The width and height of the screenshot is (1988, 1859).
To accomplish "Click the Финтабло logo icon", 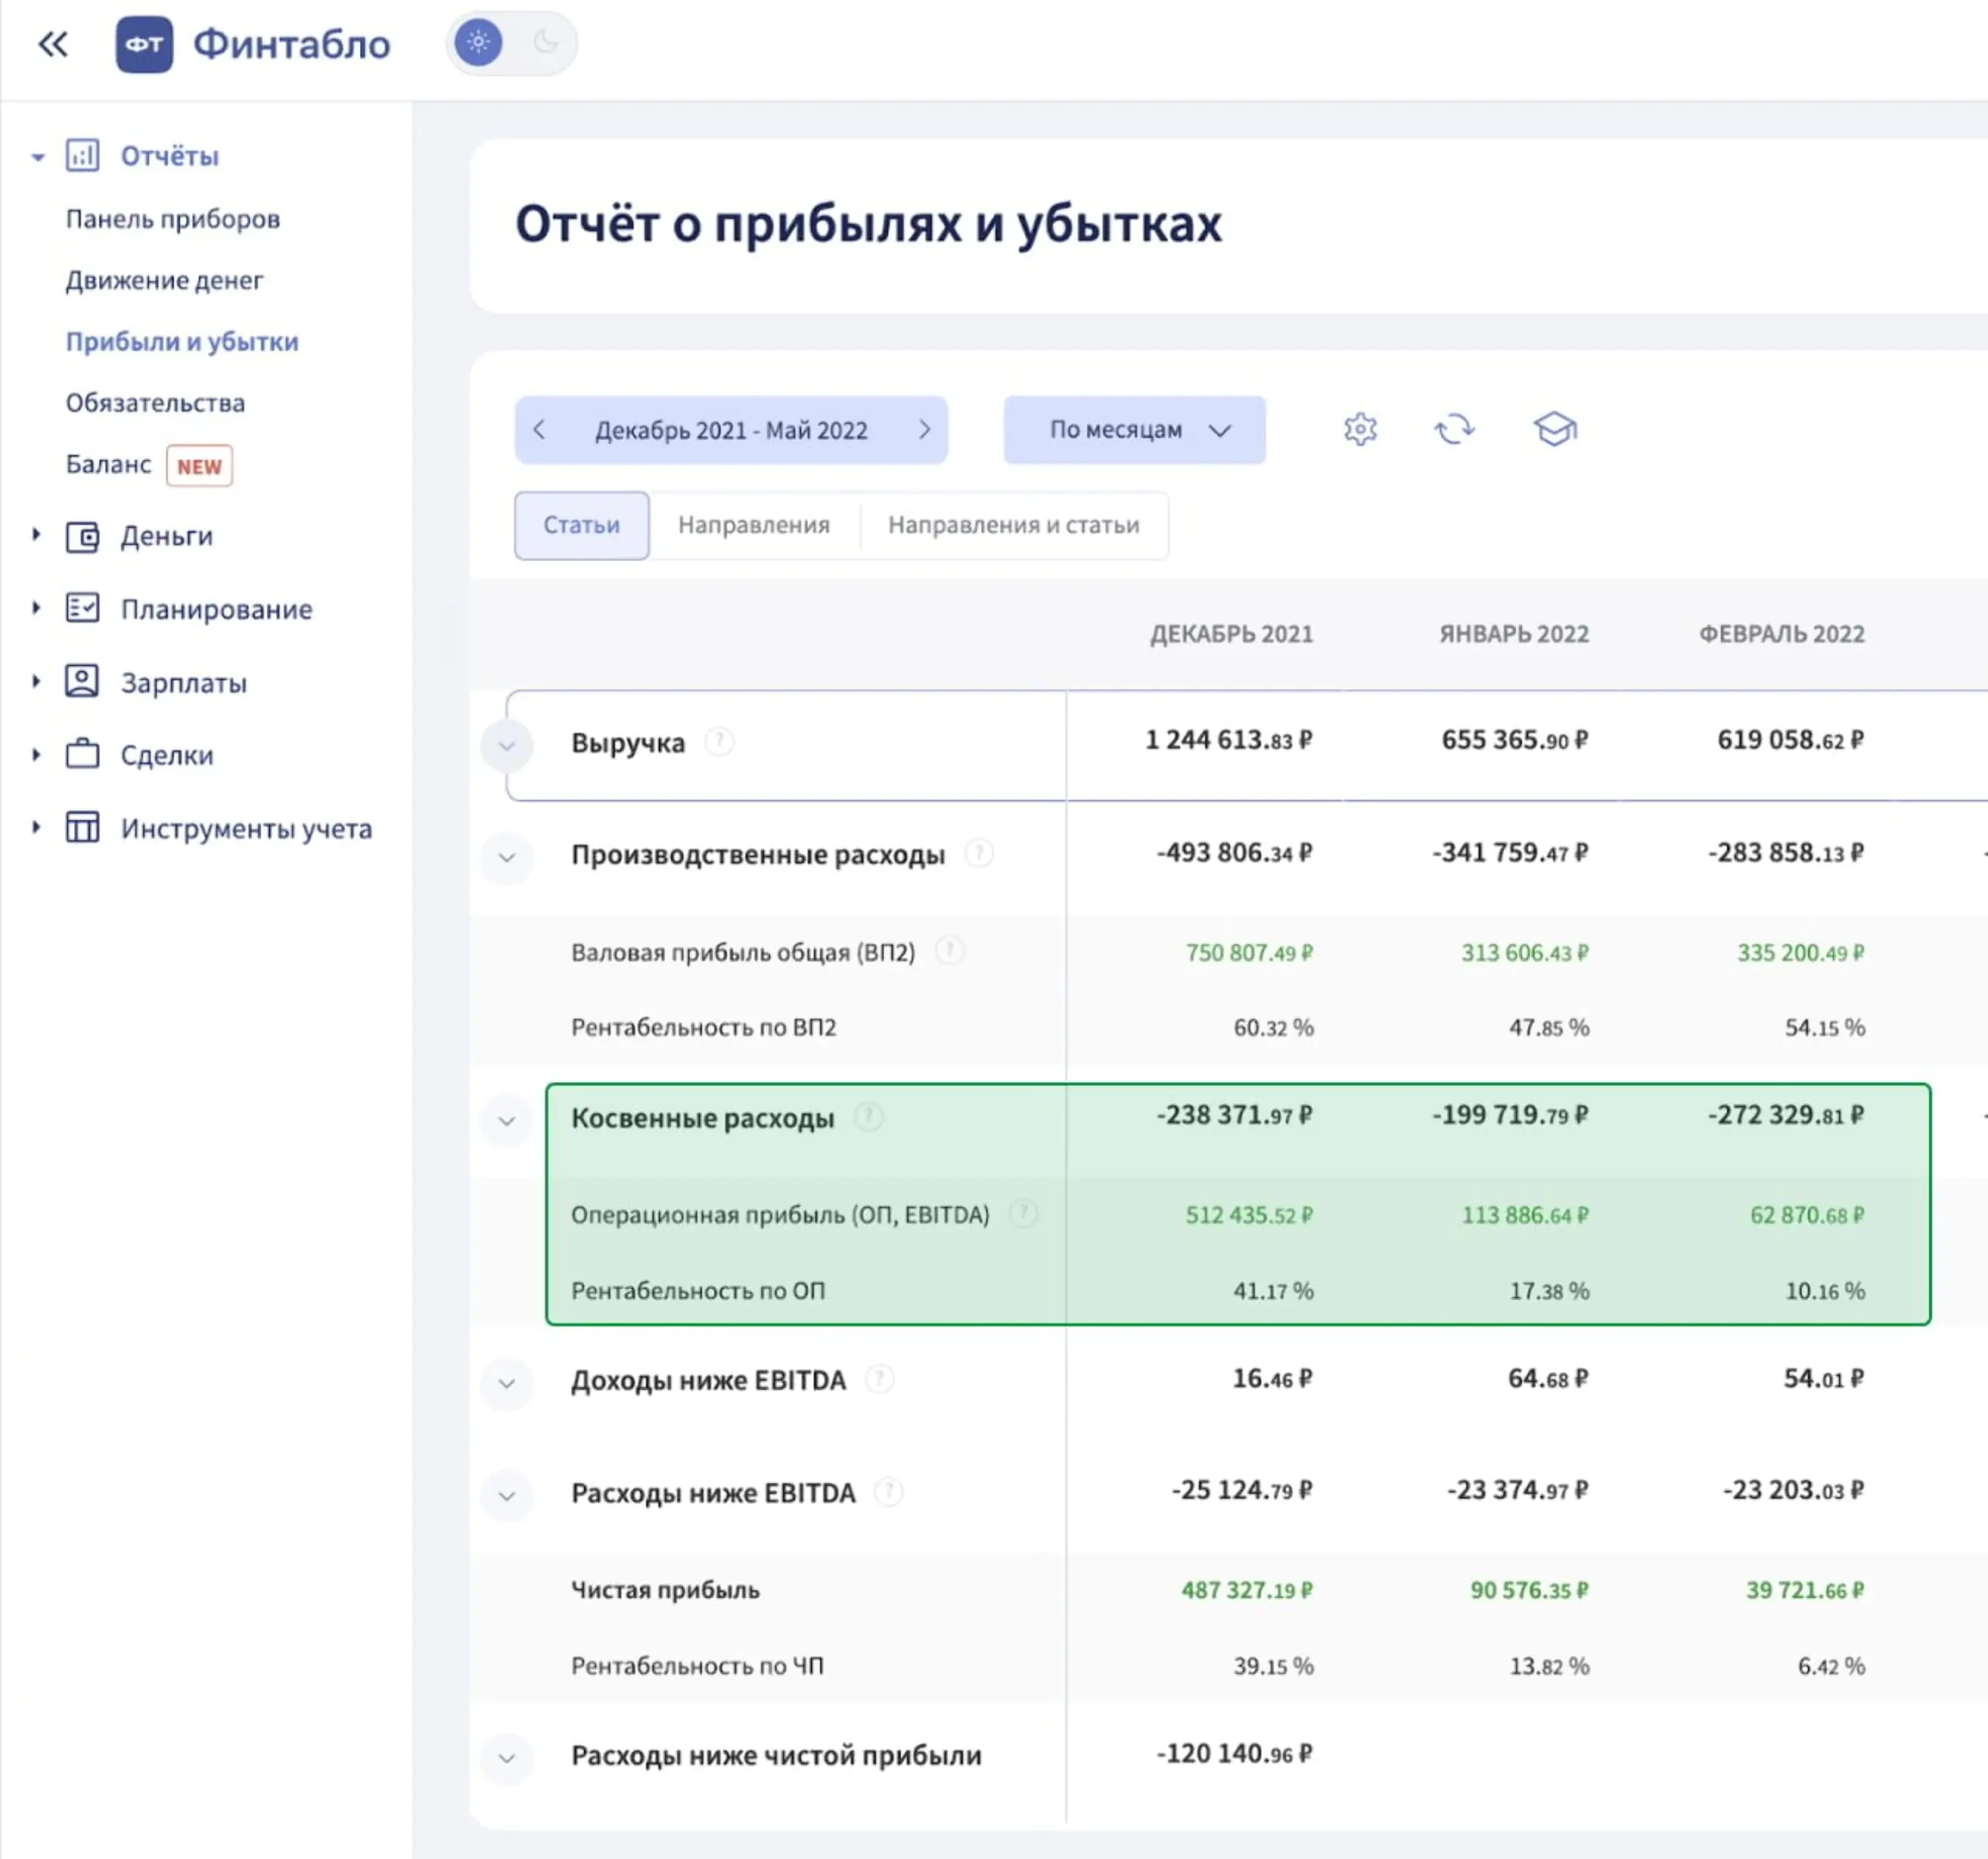I will pyautogui.click(x=144, y=44).
